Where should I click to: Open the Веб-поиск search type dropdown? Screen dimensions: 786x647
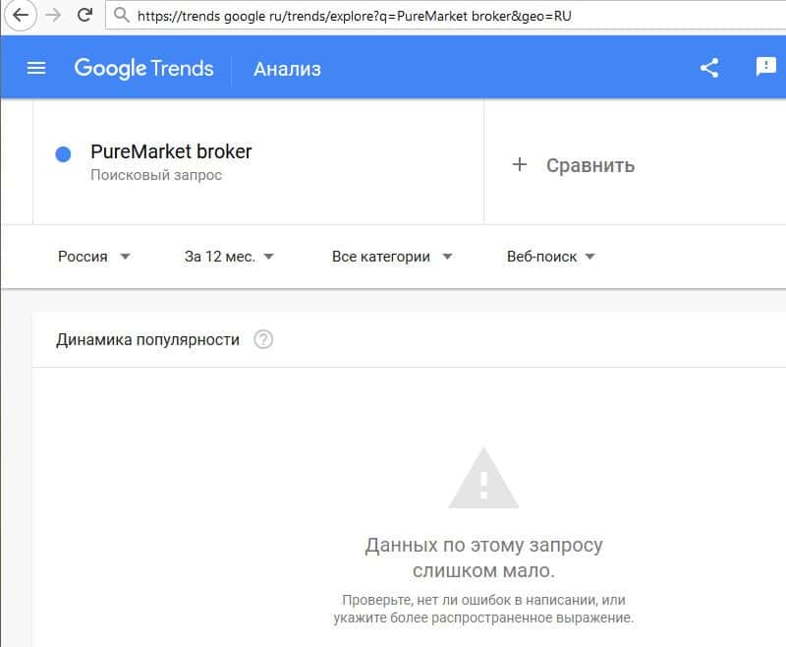551,257
